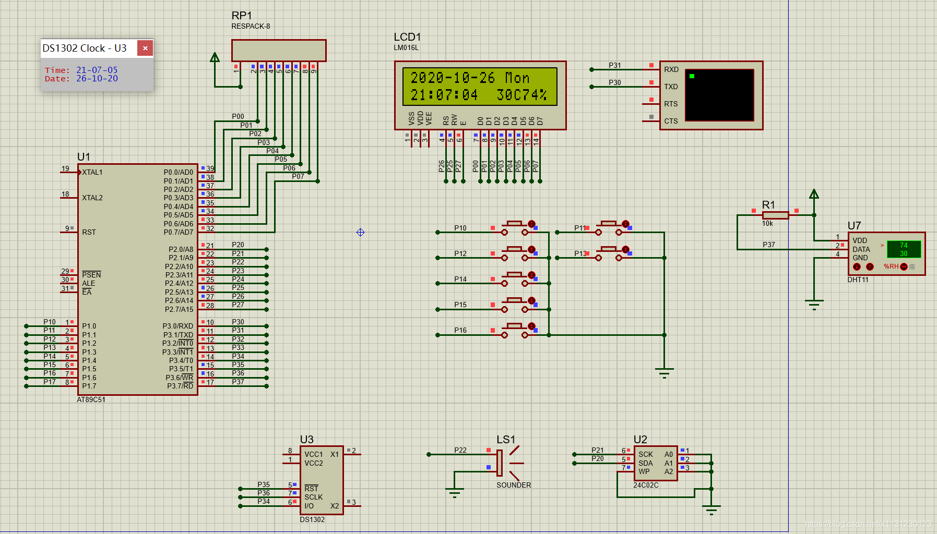Toggle the latch on push button P14
The image size is (937, 534).
click(x=531, y=275)
